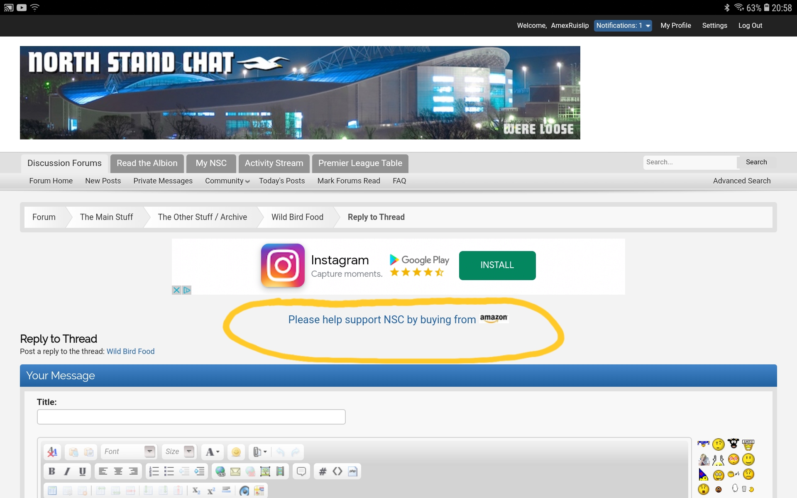Screen dimensions: 797x498
Task: Open New Posts
Action: click(x=103, y=181)
